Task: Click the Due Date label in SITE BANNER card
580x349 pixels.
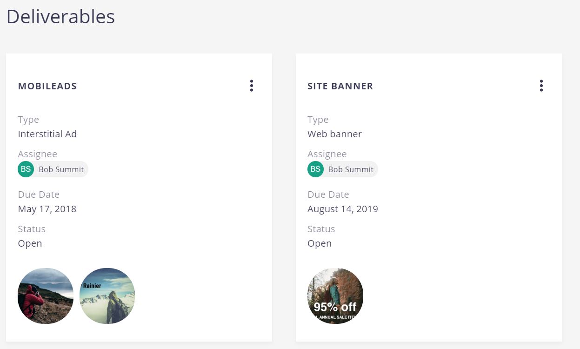Action: [328, 195]
